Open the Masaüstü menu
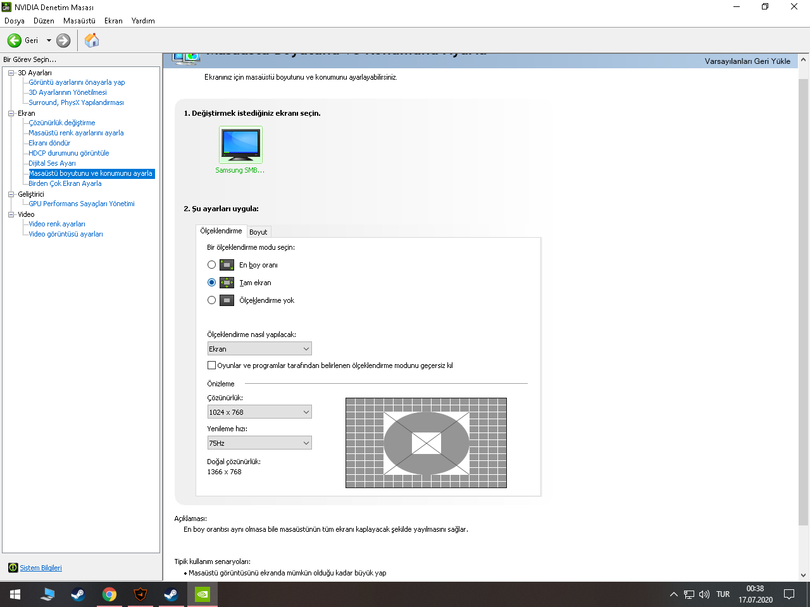Viewport: 810px width, 607px height. click(x=79, y=21)
